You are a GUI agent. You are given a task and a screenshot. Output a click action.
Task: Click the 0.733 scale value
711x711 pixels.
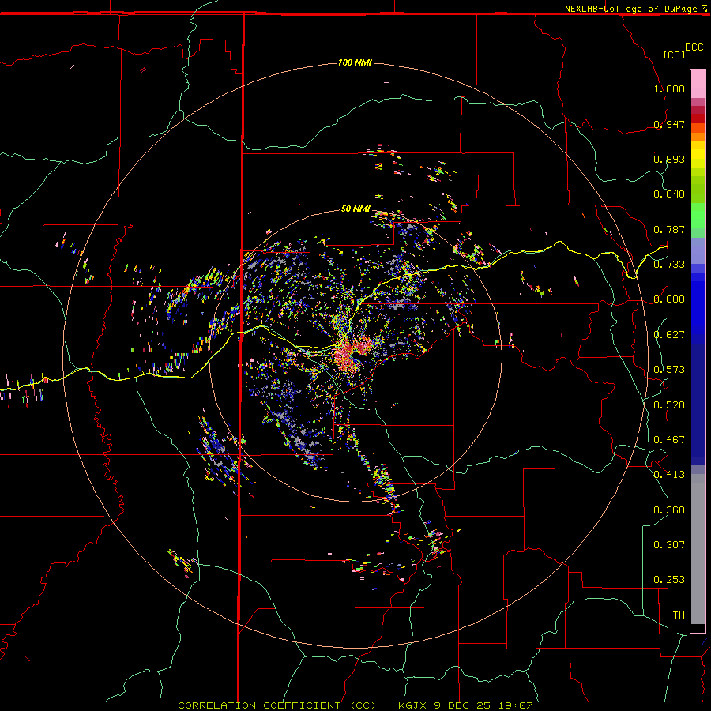pyautogui.click(x=669, y=265)
